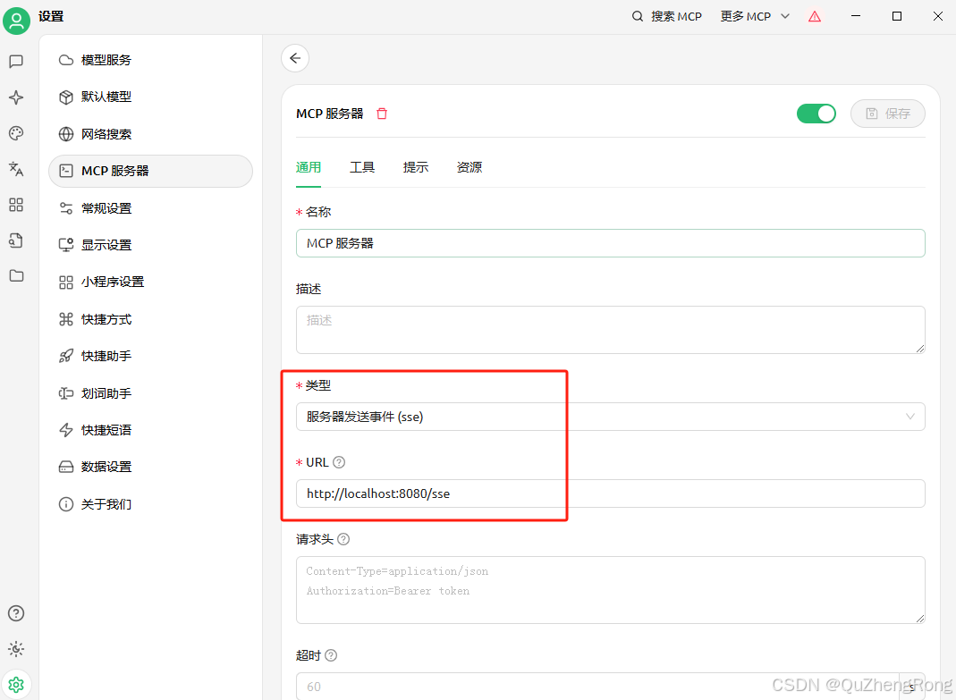Open the user avatar profile

(x=16, y=21)
